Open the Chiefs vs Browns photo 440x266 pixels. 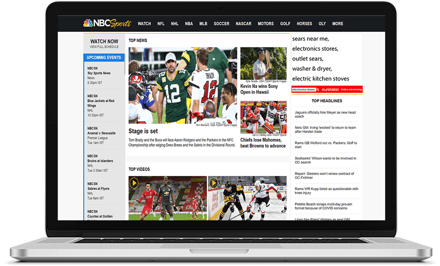264,118
